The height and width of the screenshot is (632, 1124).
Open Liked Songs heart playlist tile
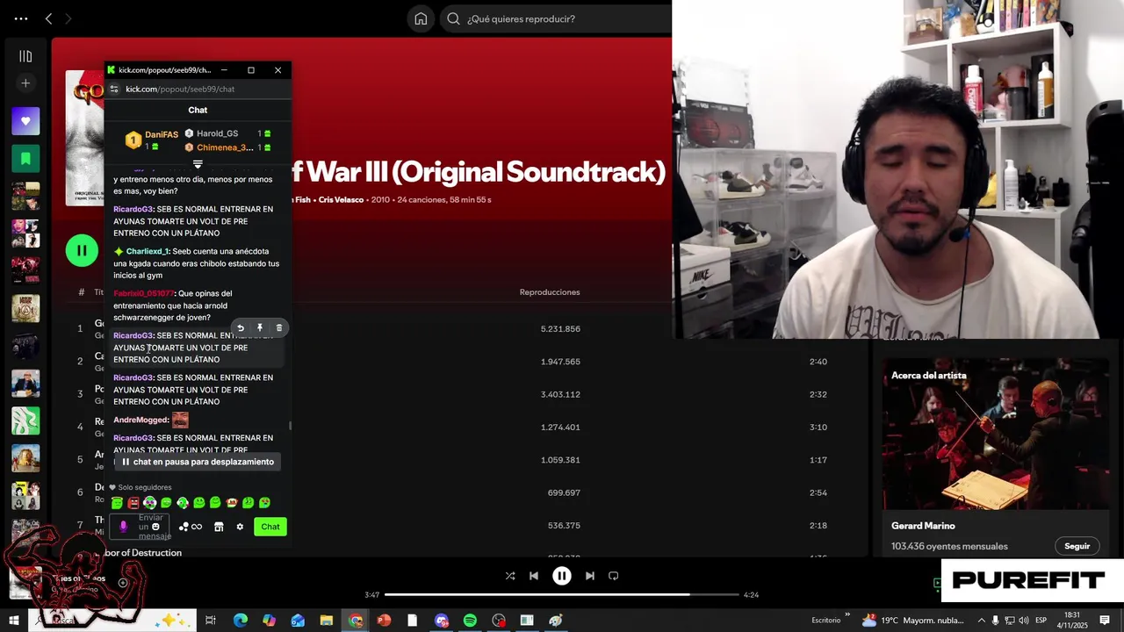25,121
